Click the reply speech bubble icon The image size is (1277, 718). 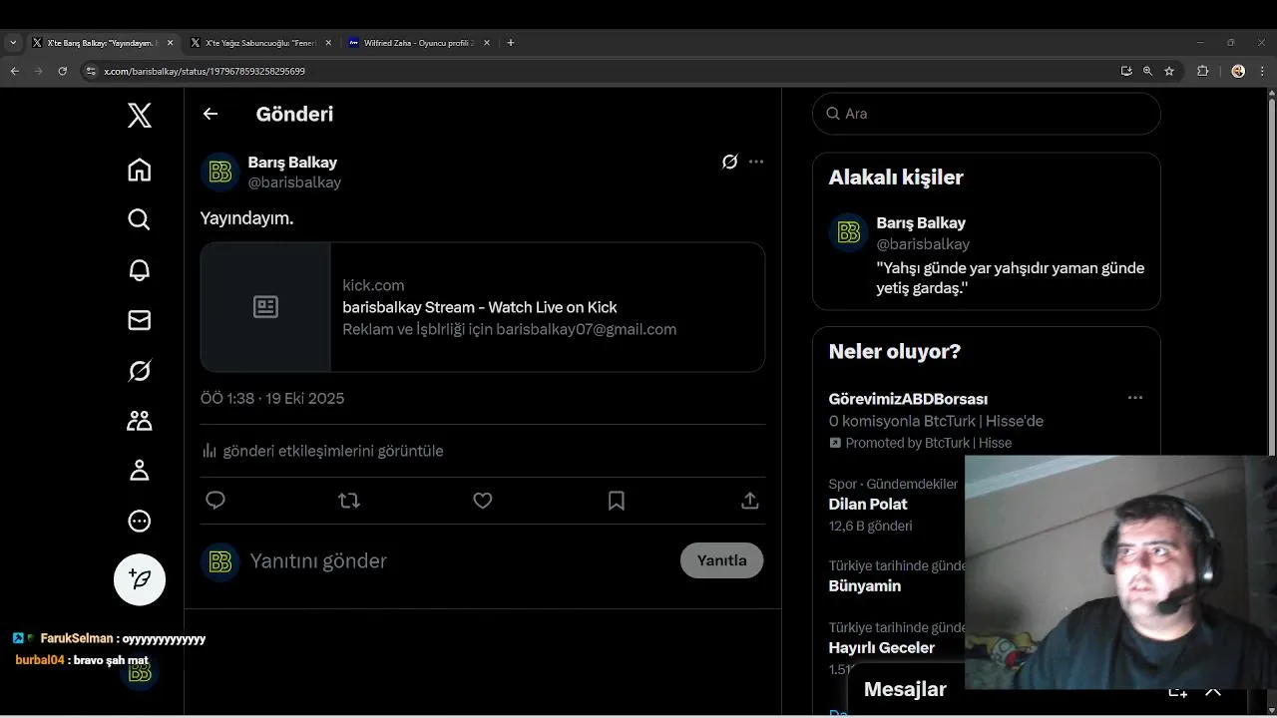[215, 501]
